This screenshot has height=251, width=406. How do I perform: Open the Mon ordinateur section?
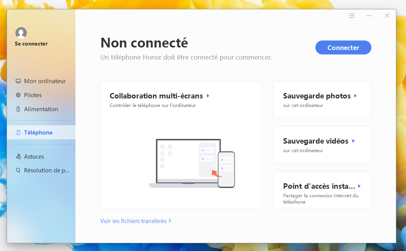coord(45,81)
